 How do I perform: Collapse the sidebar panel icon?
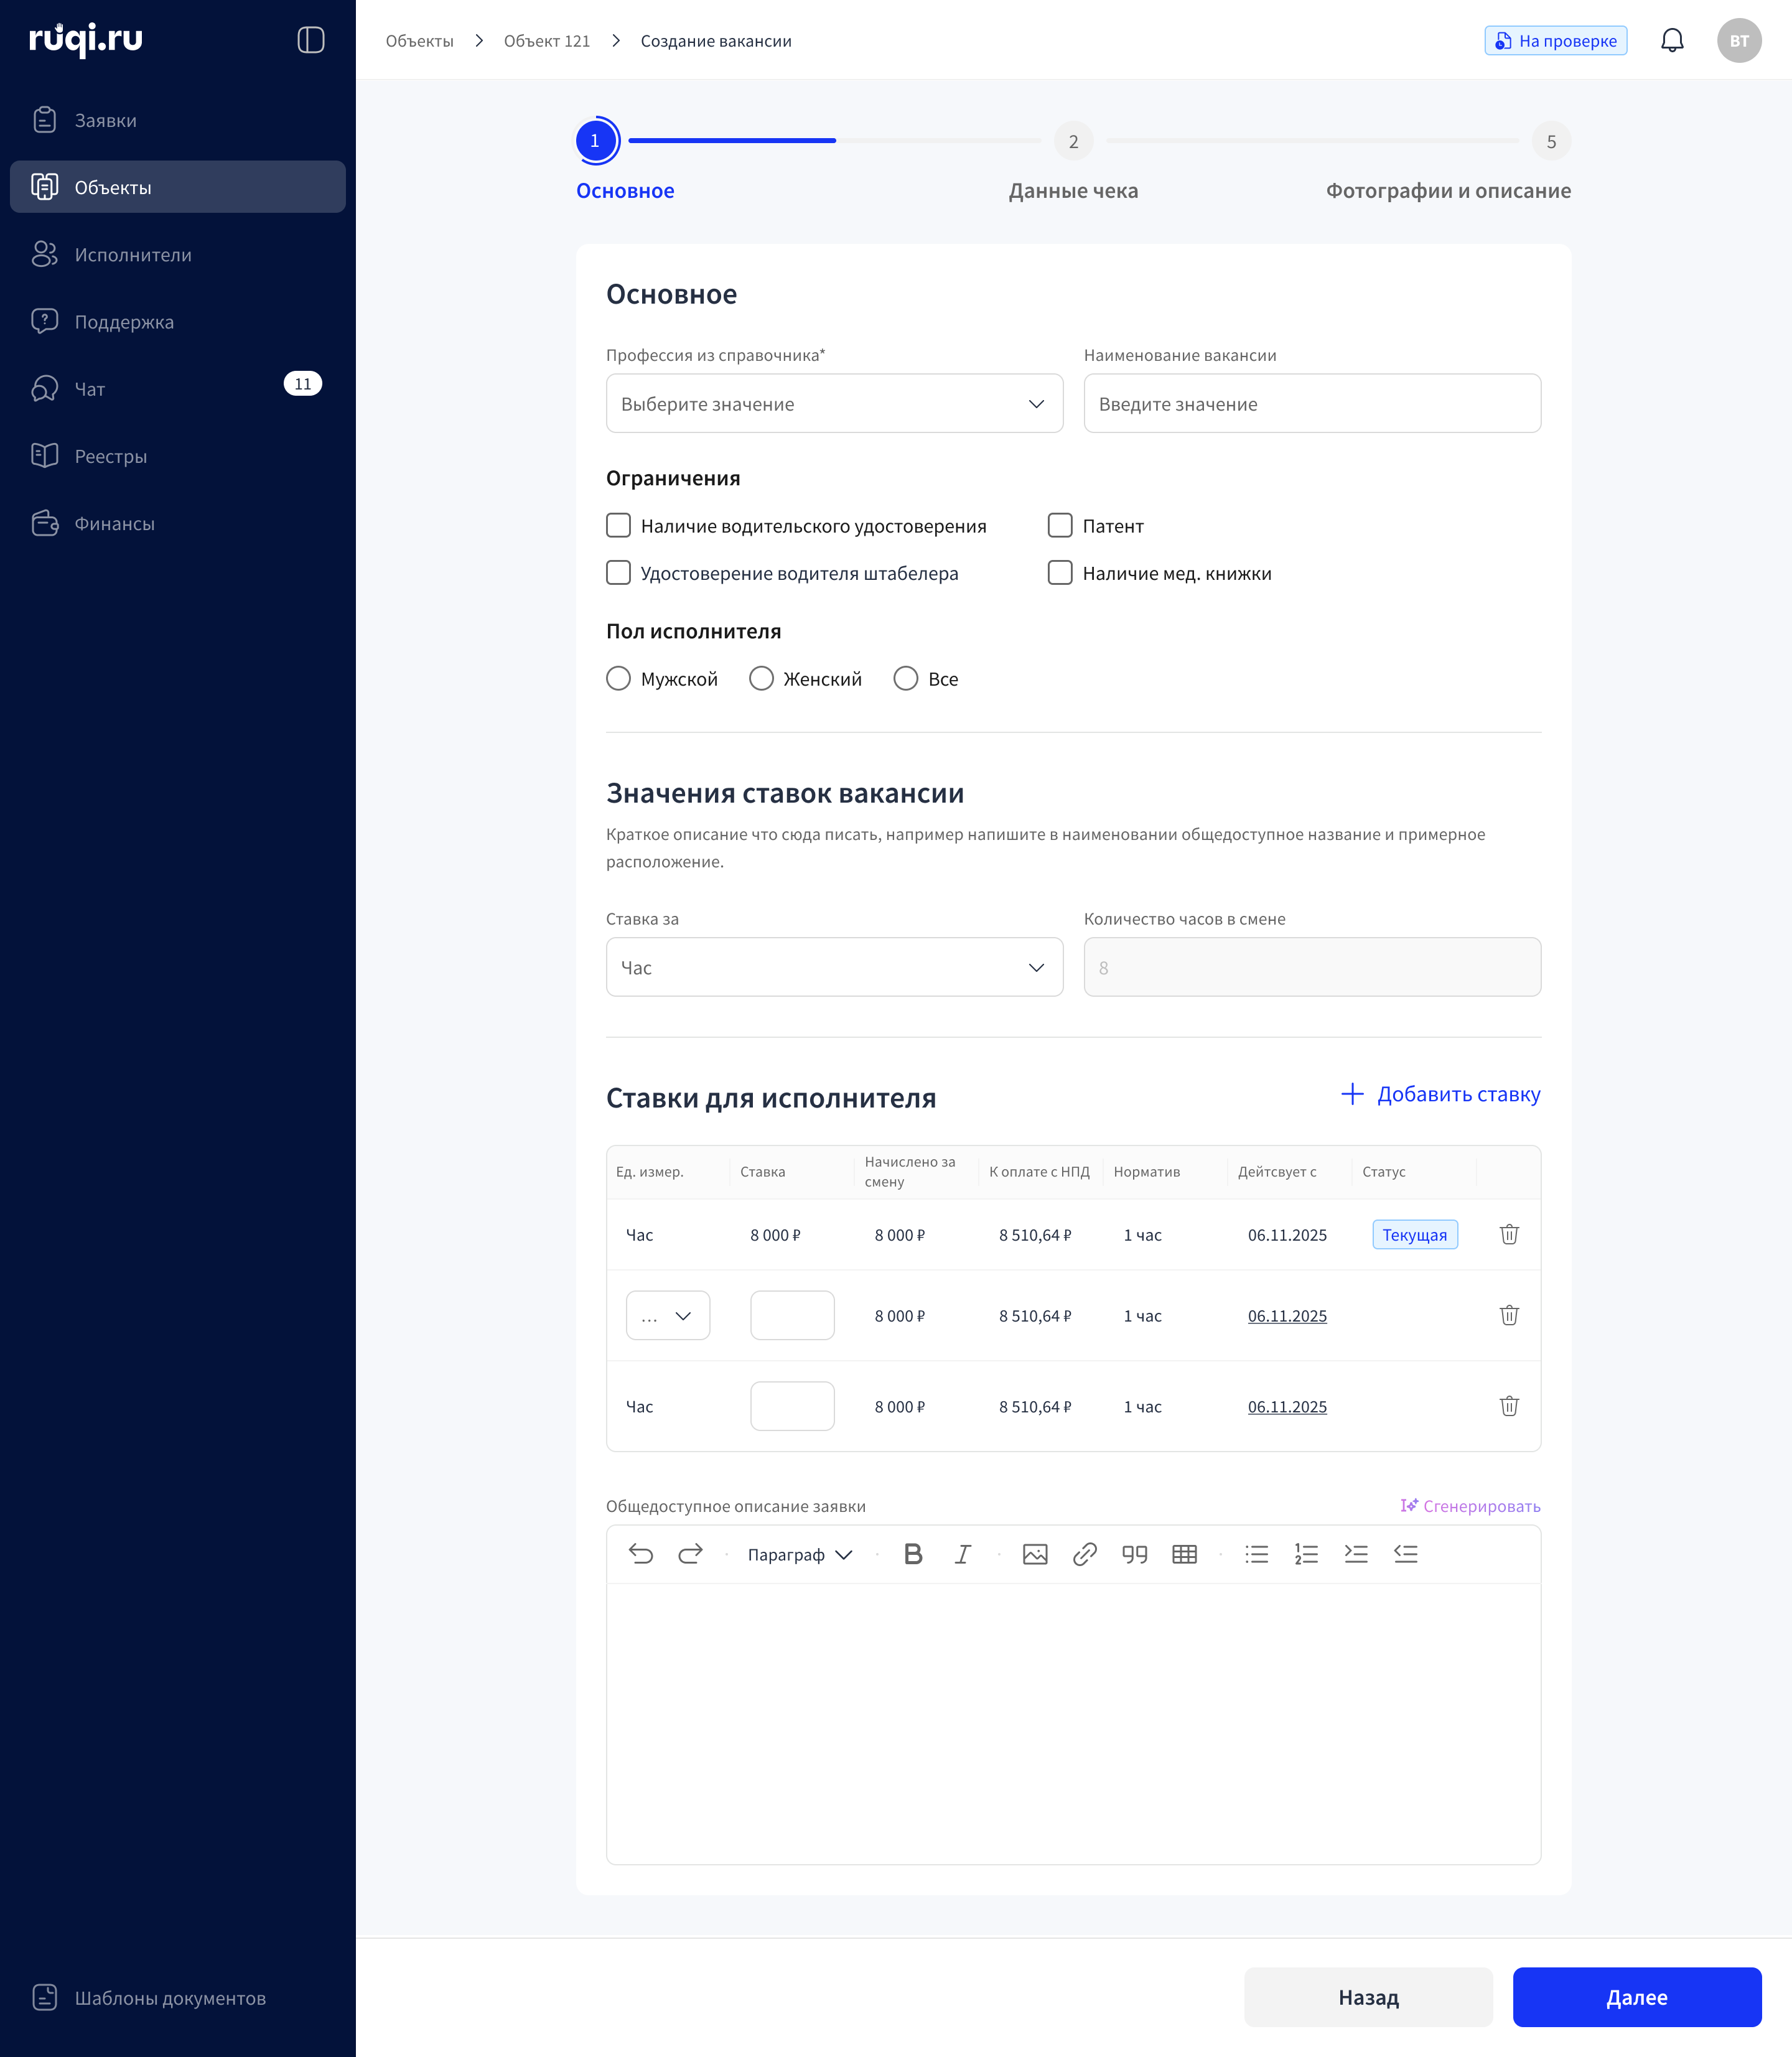point(311,40)
